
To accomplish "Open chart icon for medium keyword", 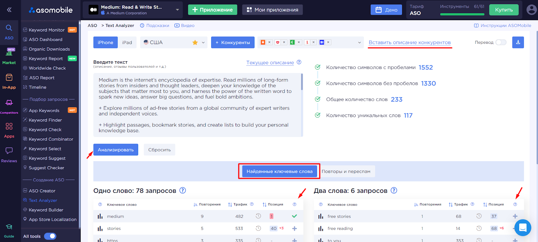I will 100,216.
